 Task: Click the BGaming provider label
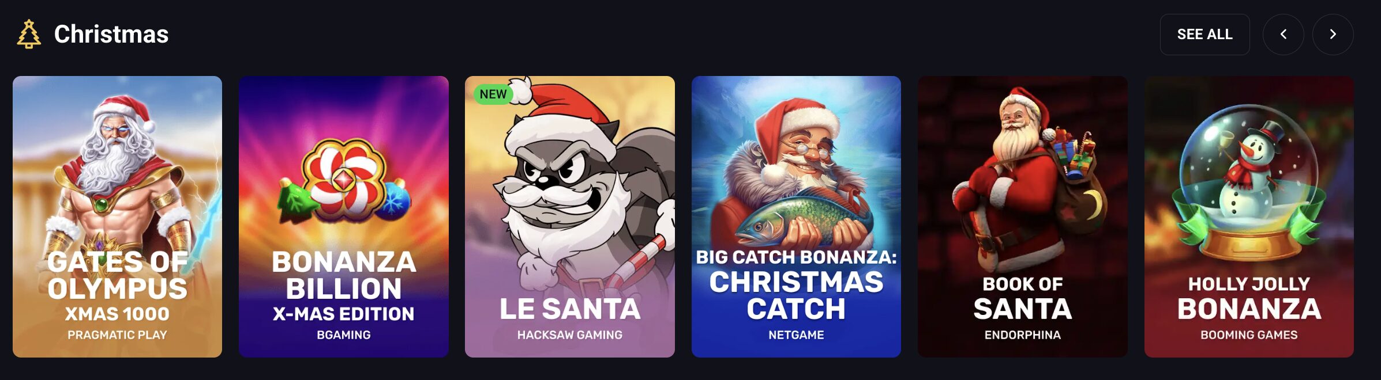pos(344,335)
